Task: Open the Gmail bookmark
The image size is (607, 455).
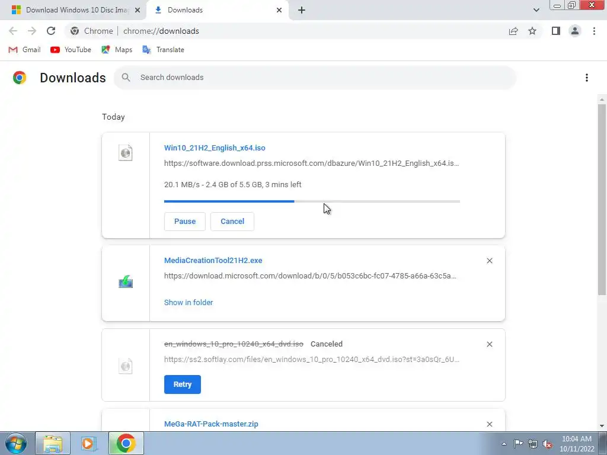Action: tap(24, 50)
